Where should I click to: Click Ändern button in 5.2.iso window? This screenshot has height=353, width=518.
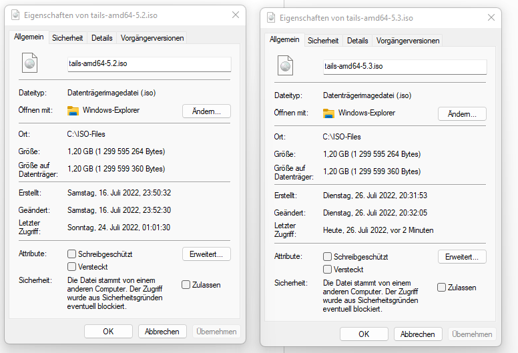point(206,111)
